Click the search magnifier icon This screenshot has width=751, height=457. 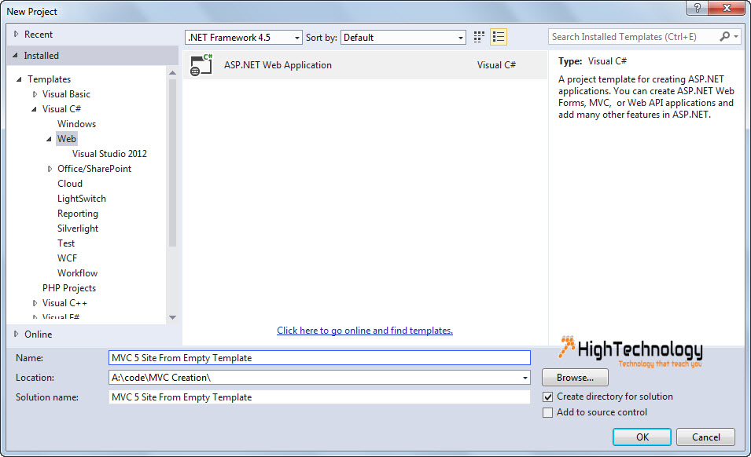click(x=724, y=37)
